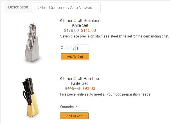The image size is (171, 124).
Task: Open the KitchenCraft Bamboo Knife Set title
Action: [79, 81]
